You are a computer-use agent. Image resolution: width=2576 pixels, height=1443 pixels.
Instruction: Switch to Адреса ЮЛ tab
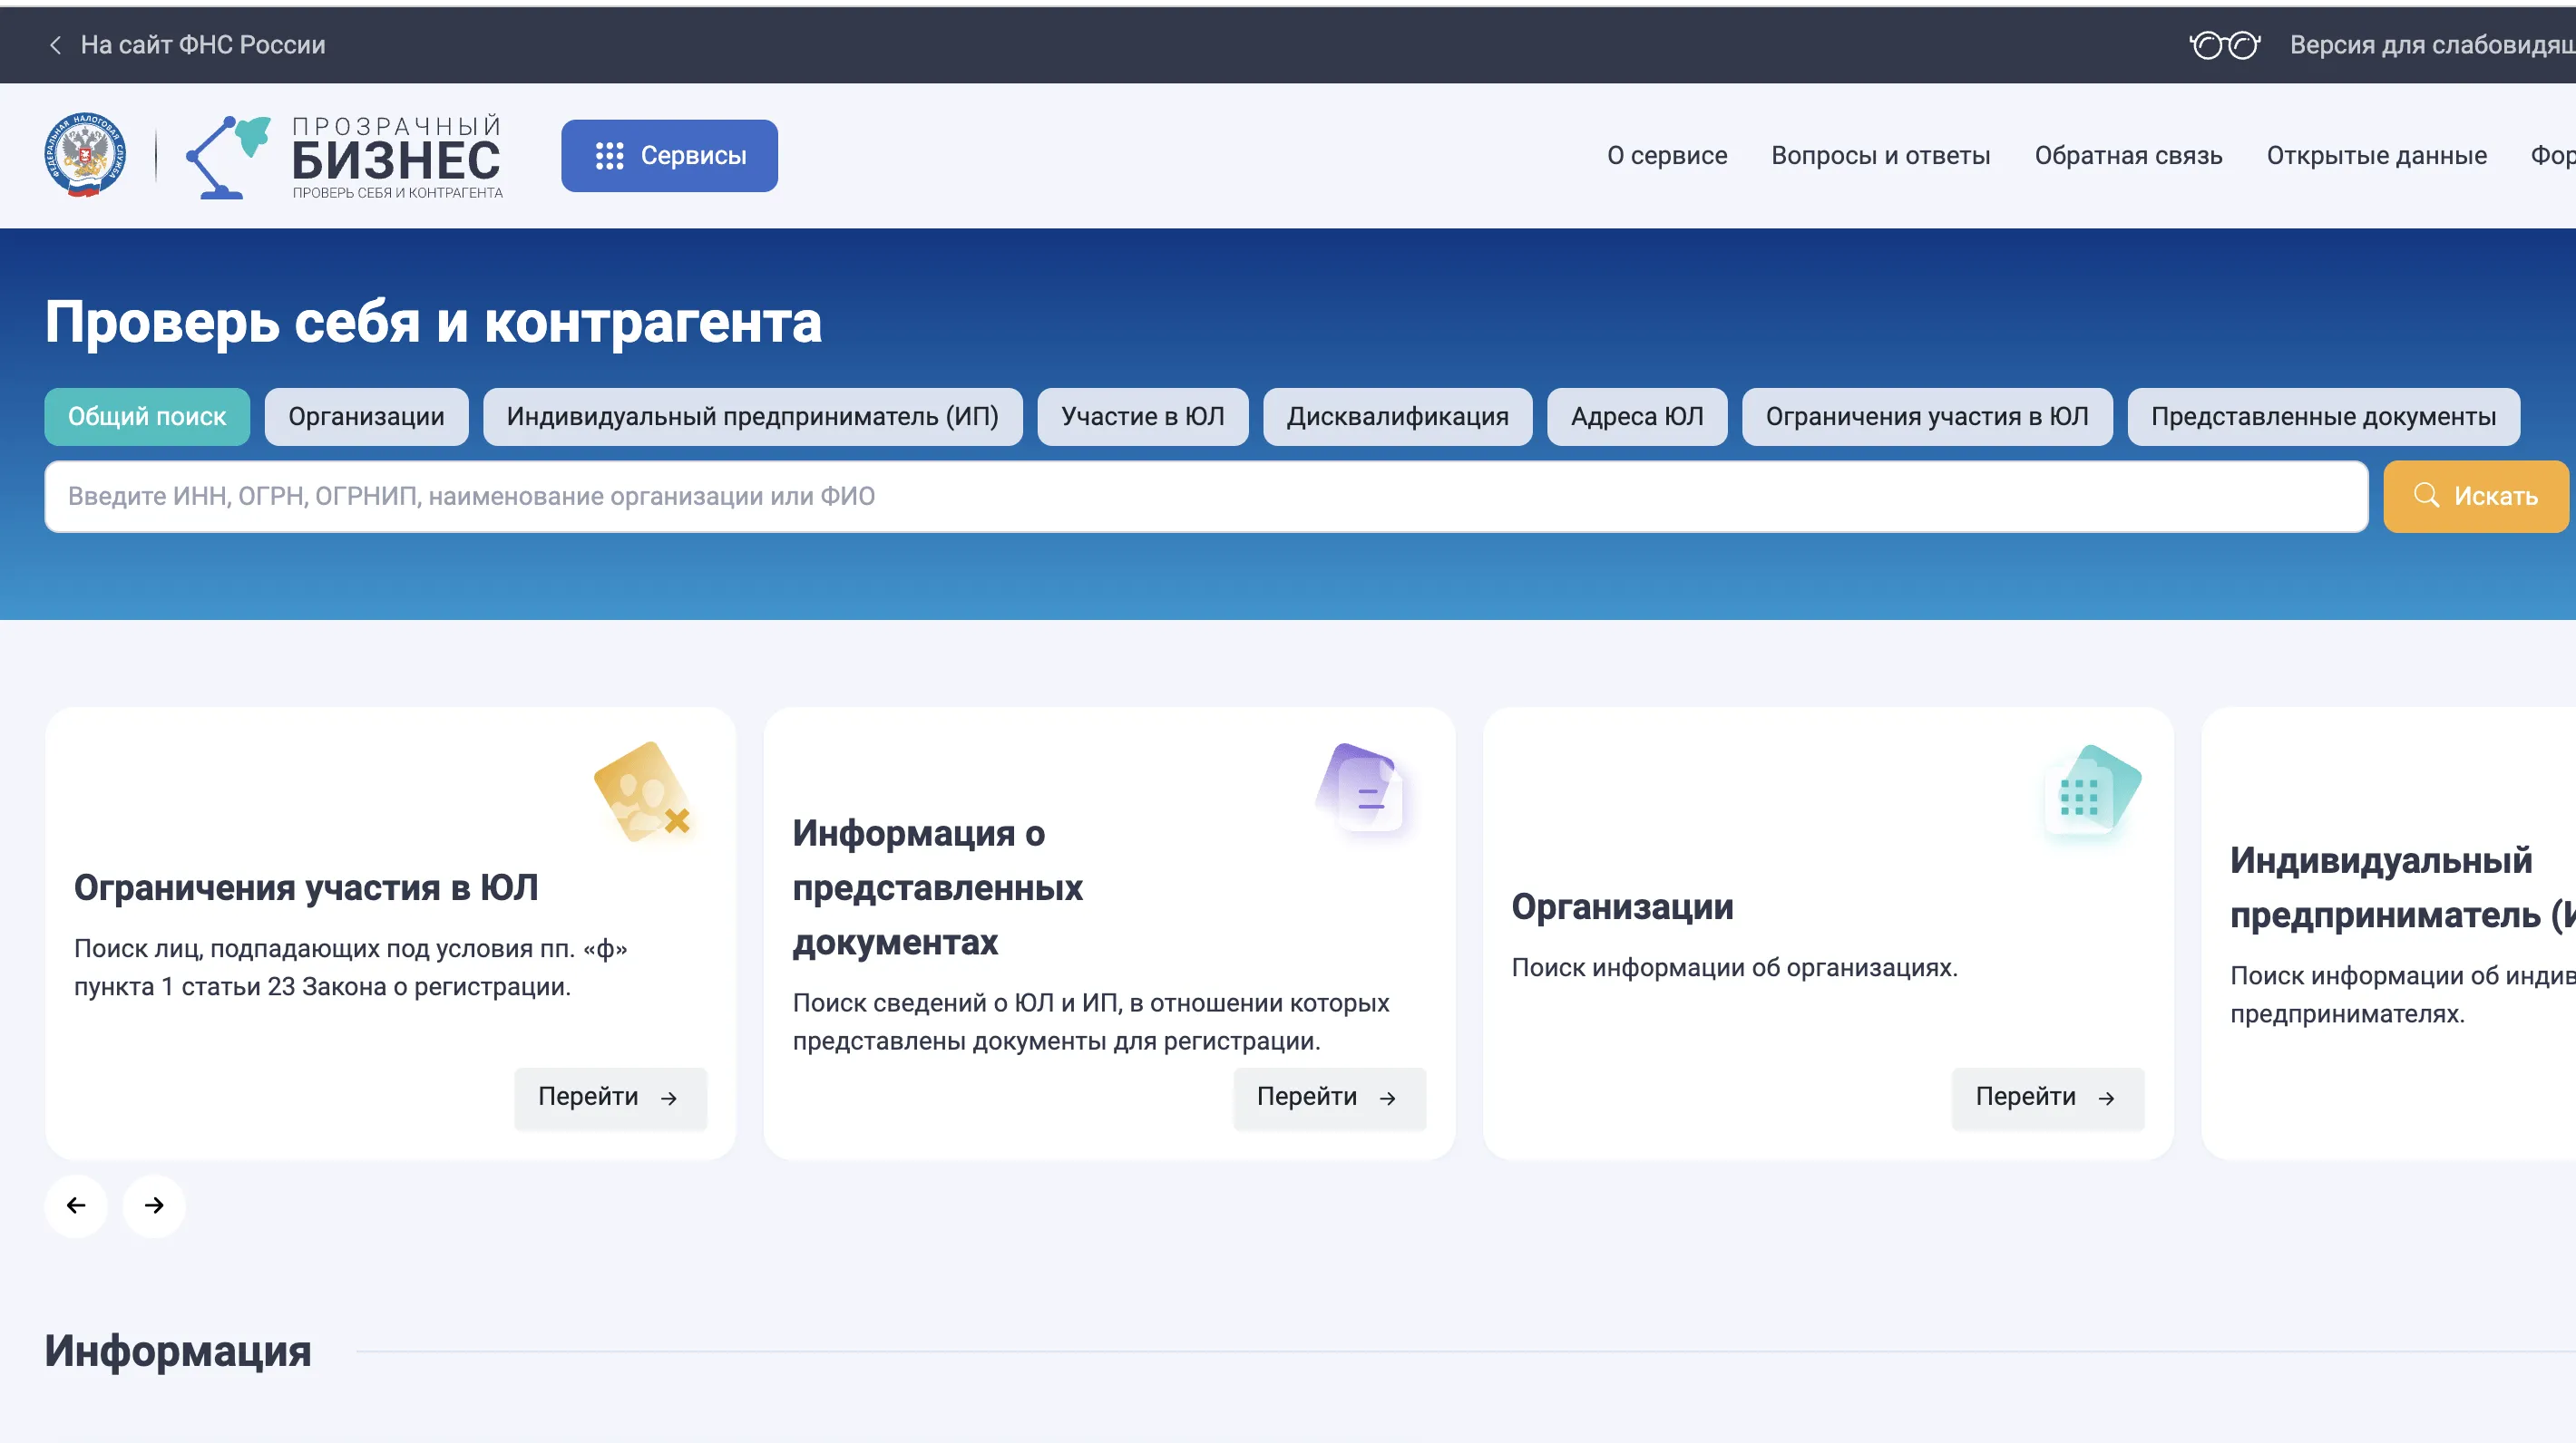(x=1636, y=417)
